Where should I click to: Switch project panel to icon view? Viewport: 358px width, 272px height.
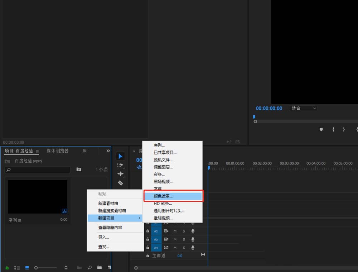coord(27,267)
